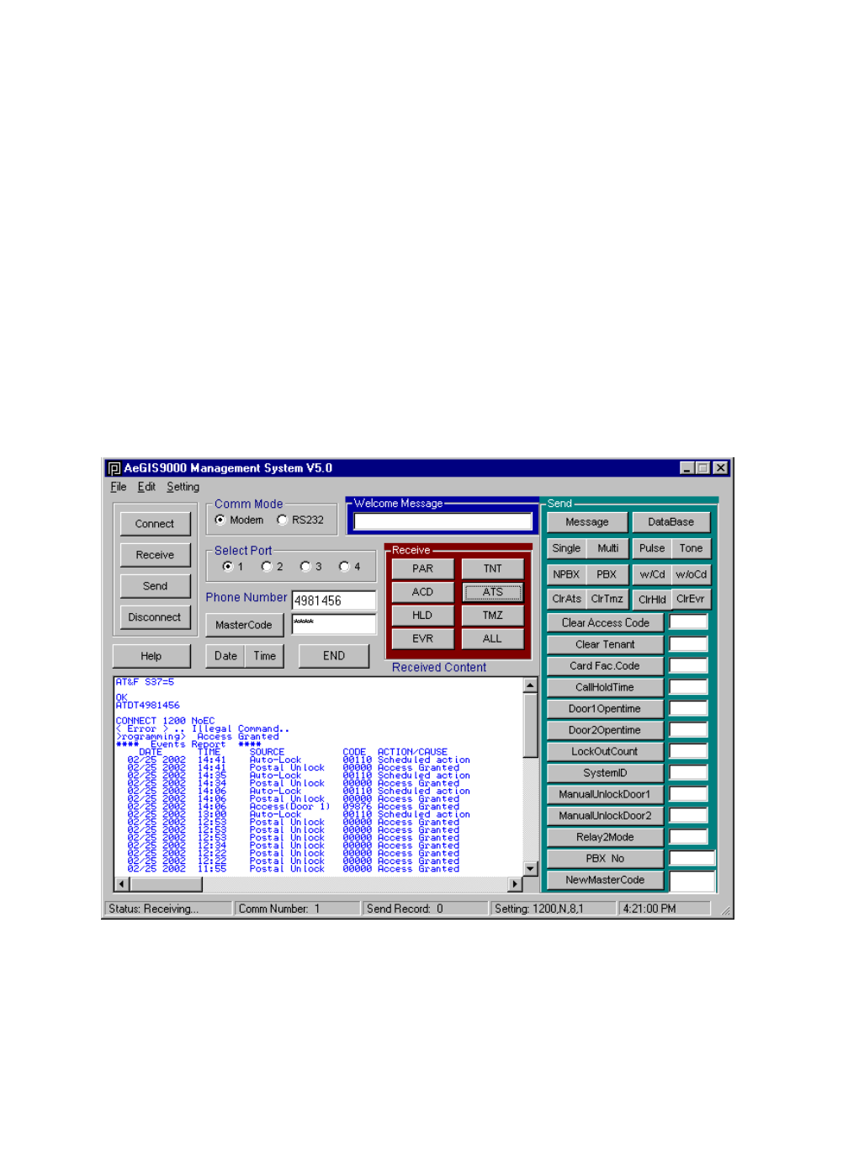Viewport: 848px width, 1152px height.
Task: Click the Multi button
Action: [x=608, y=548]
